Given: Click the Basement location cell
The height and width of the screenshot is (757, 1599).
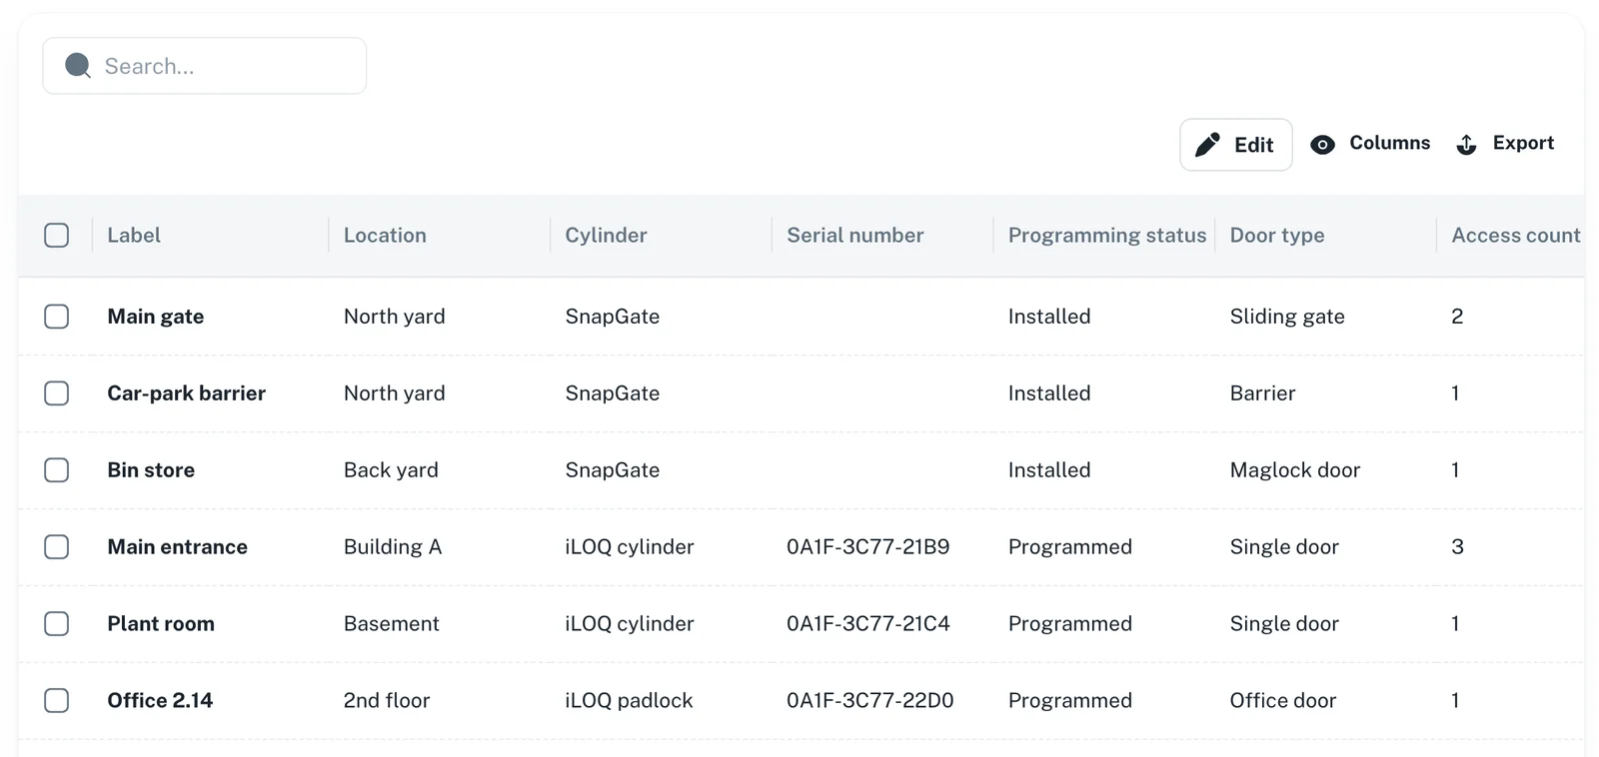Looking at the screenshot, I should click(x=392, y=624).
